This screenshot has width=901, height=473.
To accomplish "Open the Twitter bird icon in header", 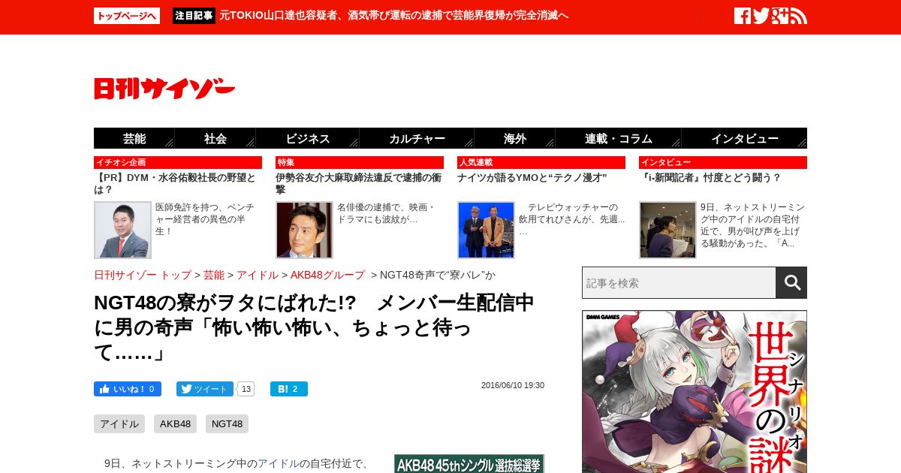I will point(761,16).
